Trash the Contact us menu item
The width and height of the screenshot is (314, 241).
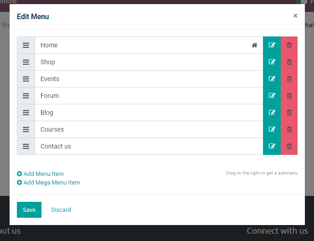289,146
